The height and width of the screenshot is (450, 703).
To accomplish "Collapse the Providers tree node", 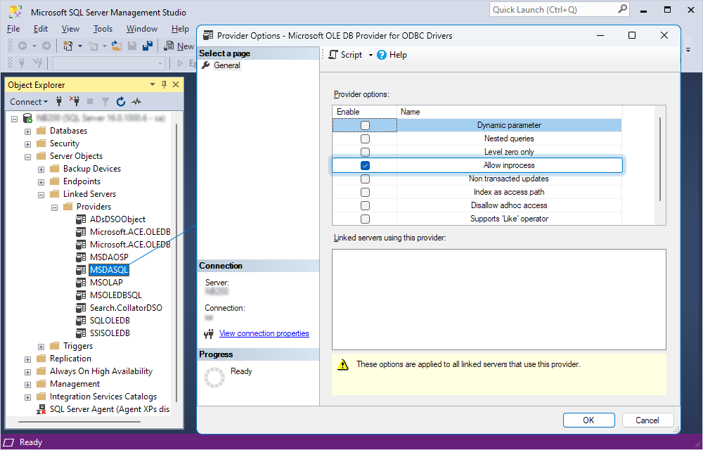I will click(x=54, y=207).
